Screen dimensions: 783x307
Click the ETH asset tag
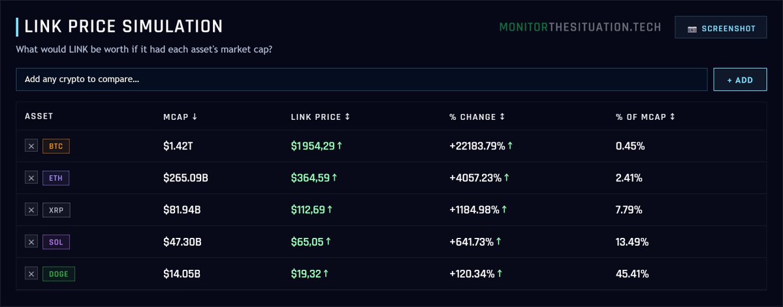(56, 178)
